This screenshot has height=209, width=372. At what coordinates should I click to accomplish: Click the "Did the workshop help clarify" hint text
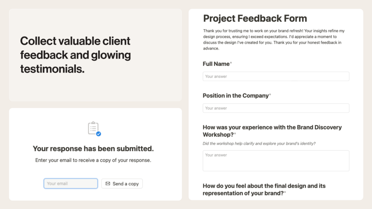click(x=259, y=144)
